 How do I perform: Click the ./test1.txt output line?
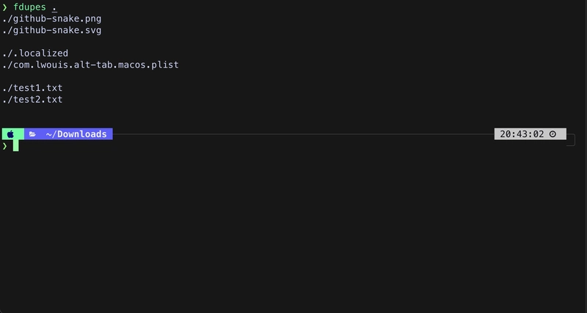click(x=32, y=88)
